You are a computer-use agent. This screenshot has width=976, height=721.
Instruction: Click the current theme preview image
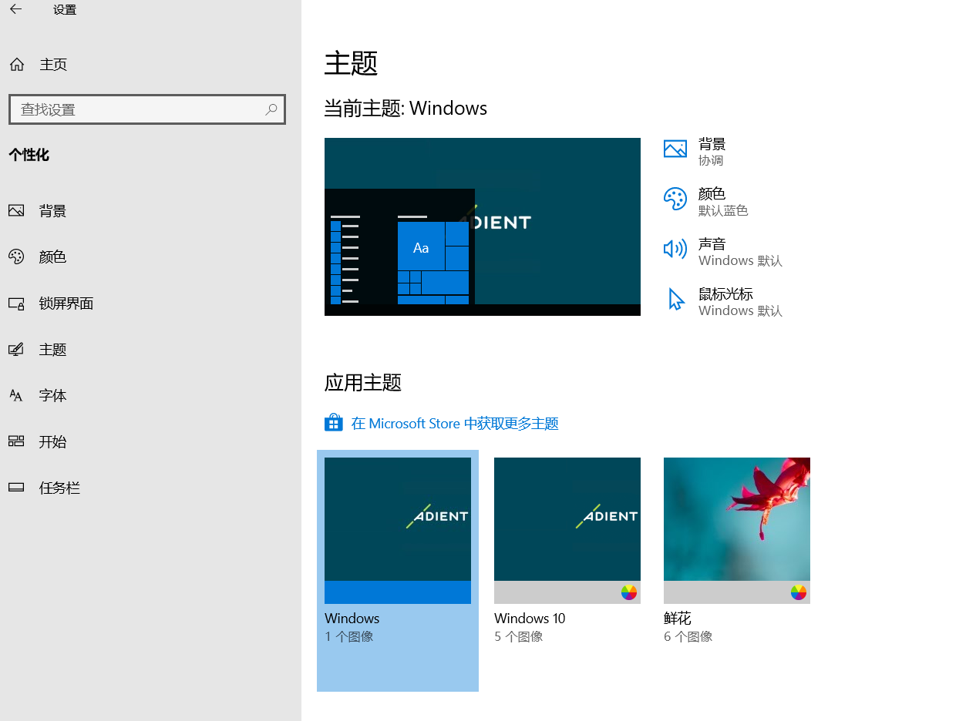point(483,226)
